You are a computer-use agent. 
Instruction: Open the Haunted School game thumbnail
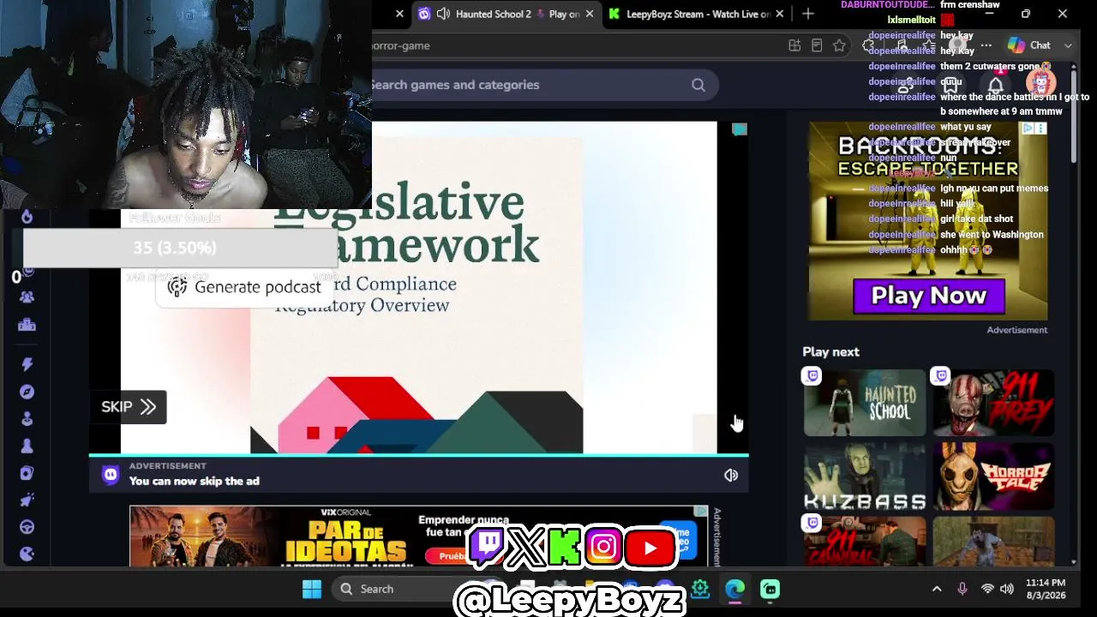pyautogui.click(x=865, y=403)
